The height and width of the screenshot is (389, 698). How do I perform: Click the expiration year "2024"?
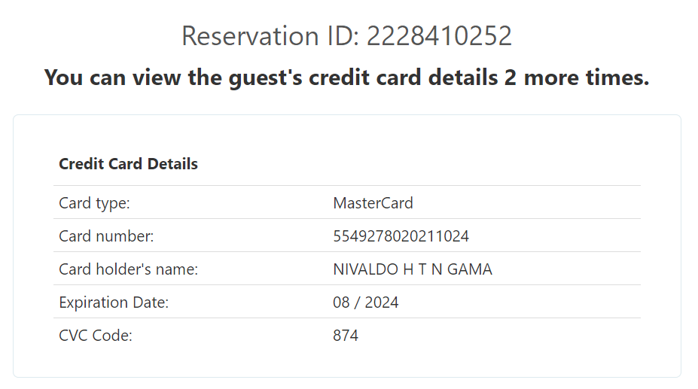coord(383,302)
